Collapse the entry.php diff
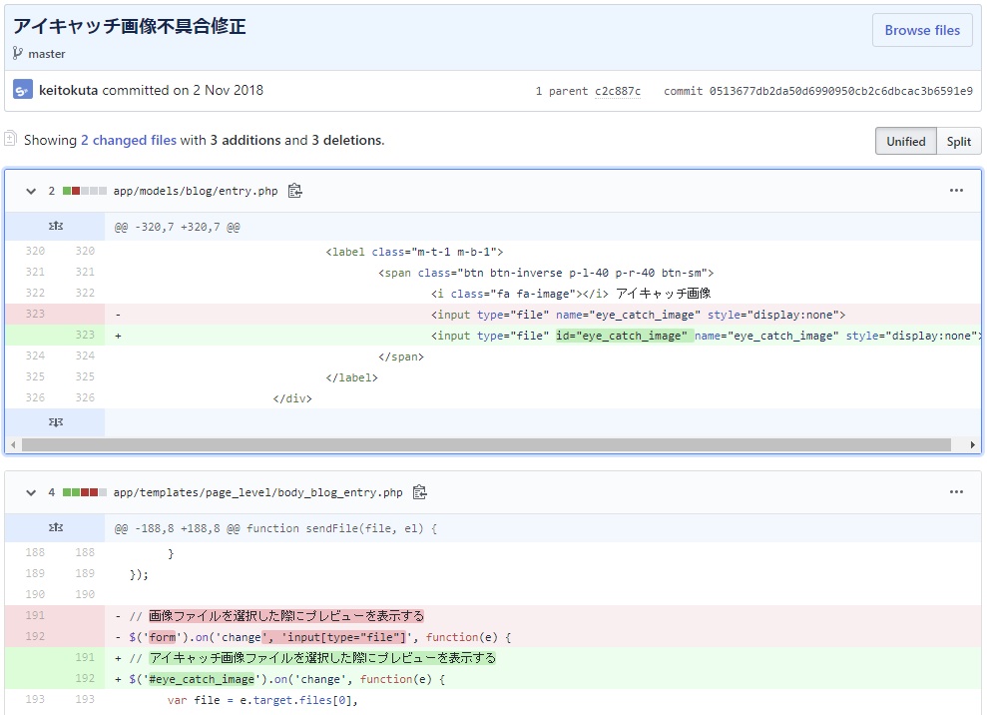The width and height of the screenshot is (987, 715). click(31, 191)
